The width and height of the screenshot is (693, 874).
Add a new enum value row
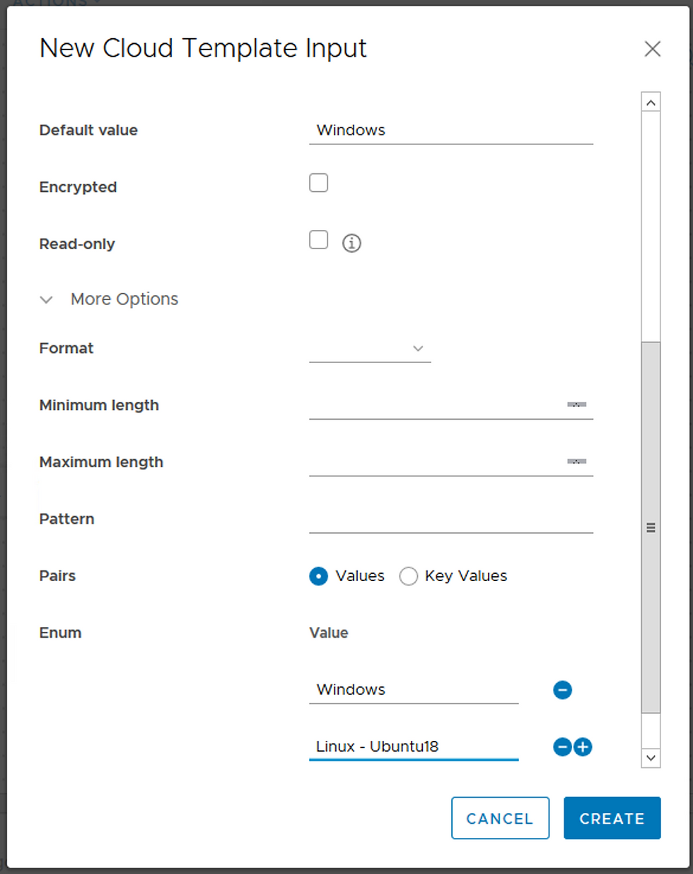coord(583,747)
